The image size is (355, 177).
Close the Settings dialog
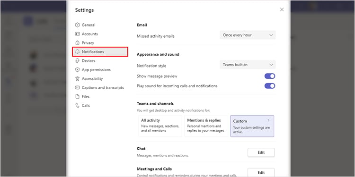point(282,9)
